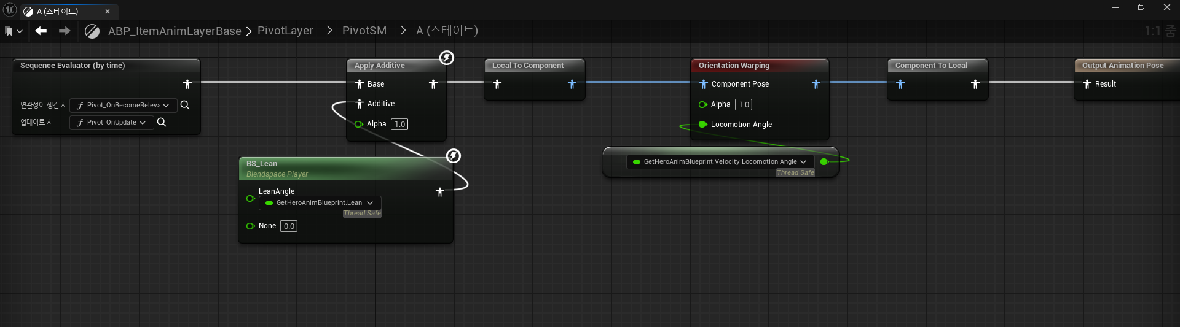Select the Sequence Evaluator node title

(73, 66)
